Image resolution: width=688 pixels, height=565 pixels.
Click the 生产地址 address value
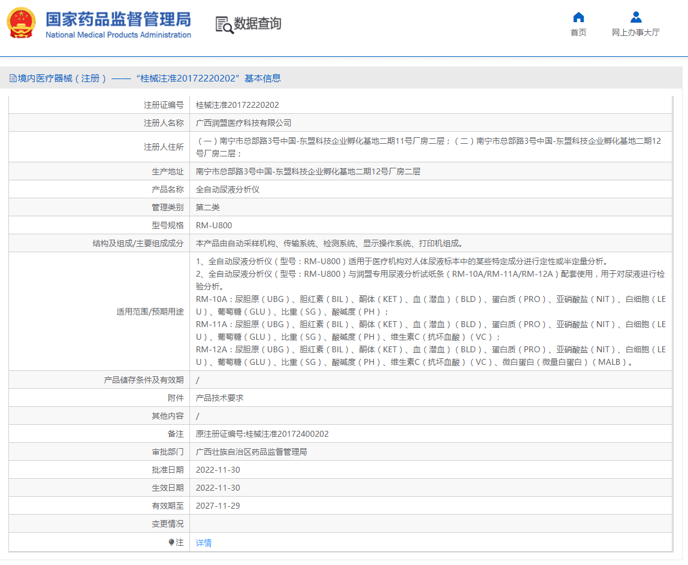coord(308,171)
